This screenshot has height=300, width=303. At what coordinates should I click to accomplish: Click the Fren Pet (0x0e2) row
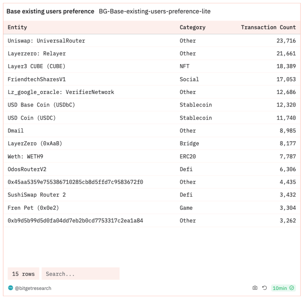click(x=33, y=208)
